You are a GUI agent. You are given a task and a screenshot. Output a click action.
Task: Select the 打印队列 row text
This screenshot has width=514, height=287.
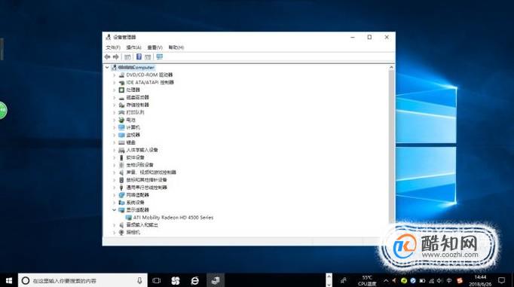click(136, 113)
